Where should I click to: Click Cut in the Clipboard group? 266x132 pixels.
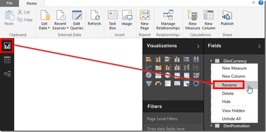(x=24, y=12)
